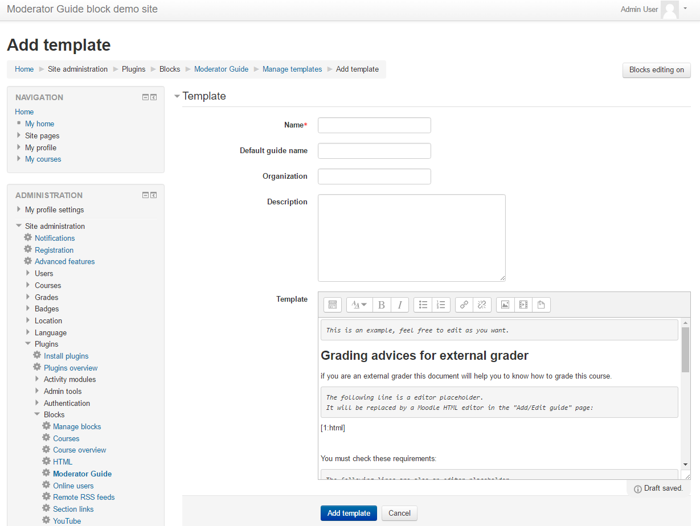Collapse the Navigation block
This screenshot has height=526, width=700.
(145, 97)
